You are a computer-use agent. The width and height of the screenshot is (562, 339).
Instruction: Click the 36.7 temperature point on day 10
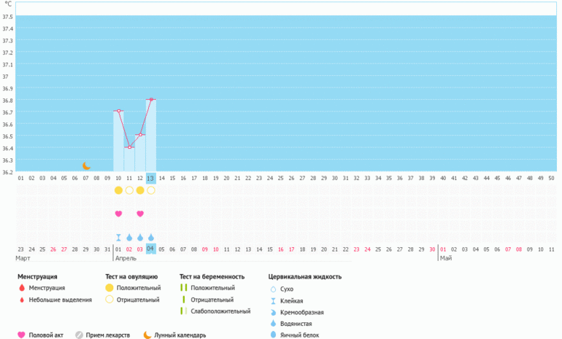pos(118,111)
